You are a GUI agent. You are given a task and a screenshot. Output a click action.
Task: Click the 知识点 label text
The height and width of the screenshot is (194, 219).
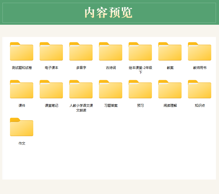[x=200, y=105]
